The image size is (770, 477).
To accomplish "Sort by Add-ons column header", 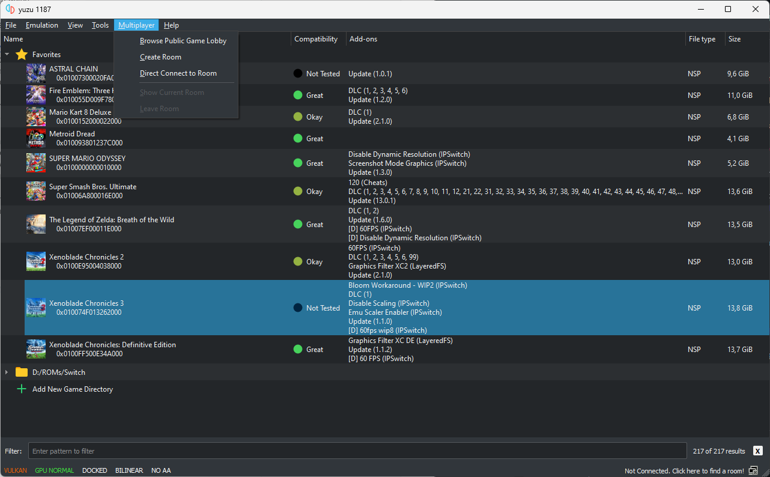I will click(x=516, y=39).
